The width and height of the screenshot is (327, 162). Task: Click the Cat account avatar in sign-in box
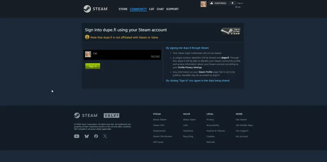(x=88, y=54)
